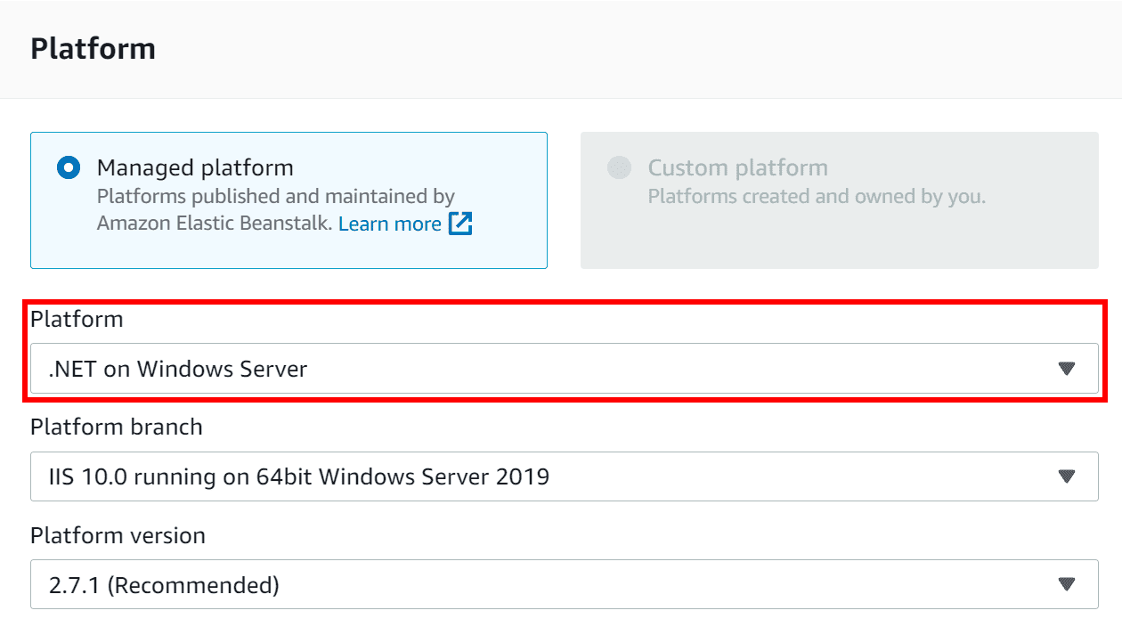
Task: Select the Custom platform radio button
Action: [x=619, y=167]
